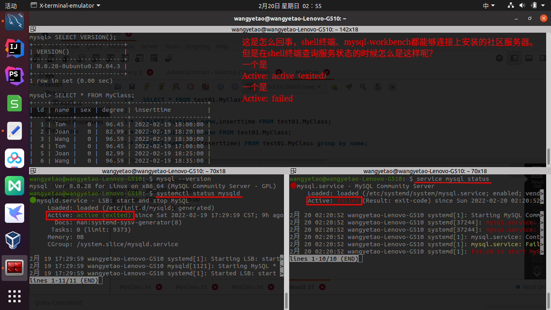Click '1 row in set (0.00 sec)' line

(71, 81)
